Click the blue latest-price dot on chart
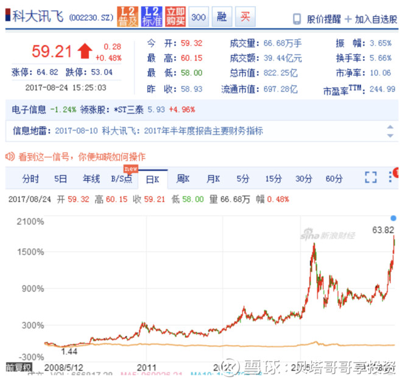Screen dimensions: 402x378 393,218
